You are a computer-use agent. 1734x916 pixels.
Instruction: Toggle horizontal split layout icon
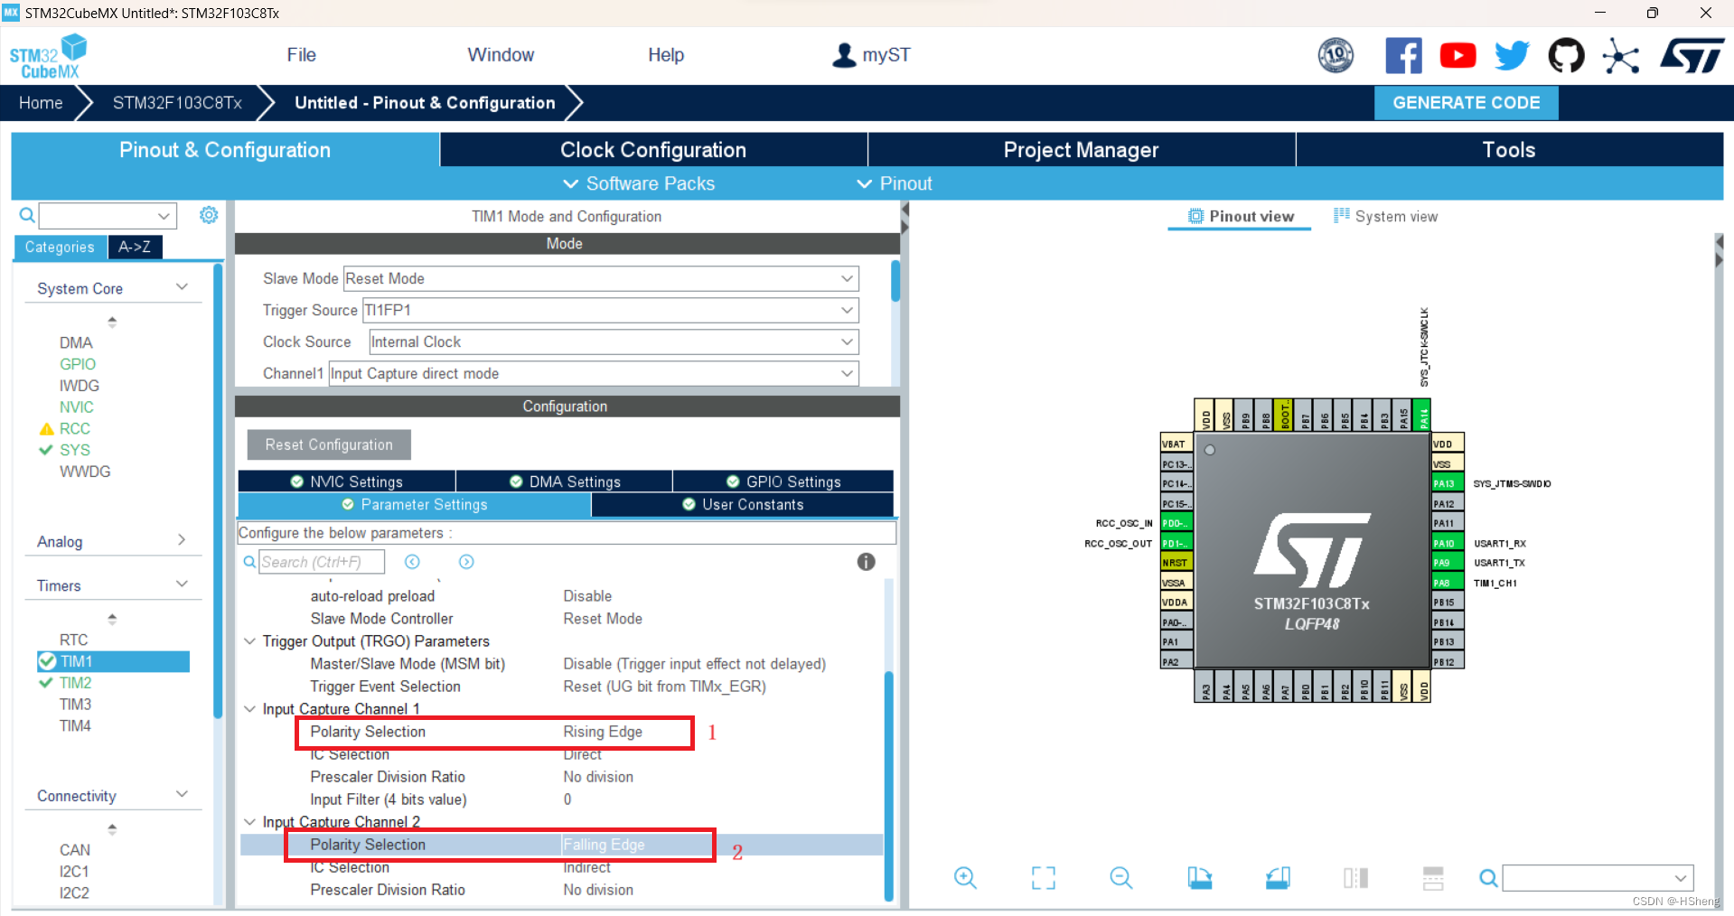pos(1433,877)
